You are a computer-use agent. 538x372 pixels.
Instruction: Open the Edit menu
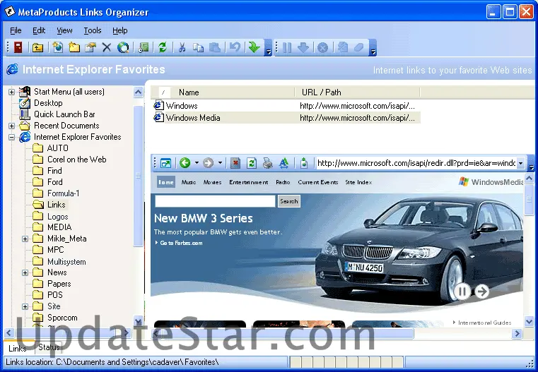[x=39, y=30]
